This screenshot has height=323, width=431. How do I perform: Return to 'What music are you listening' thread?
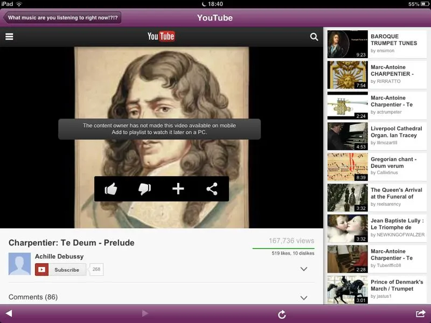[x=62, y=18]
